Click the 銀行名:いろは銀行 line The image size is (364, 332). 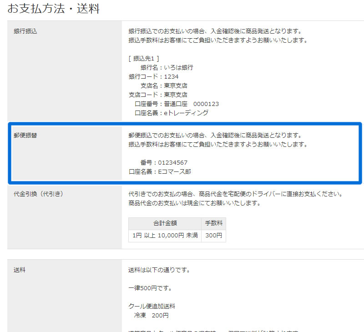point(167,67)
